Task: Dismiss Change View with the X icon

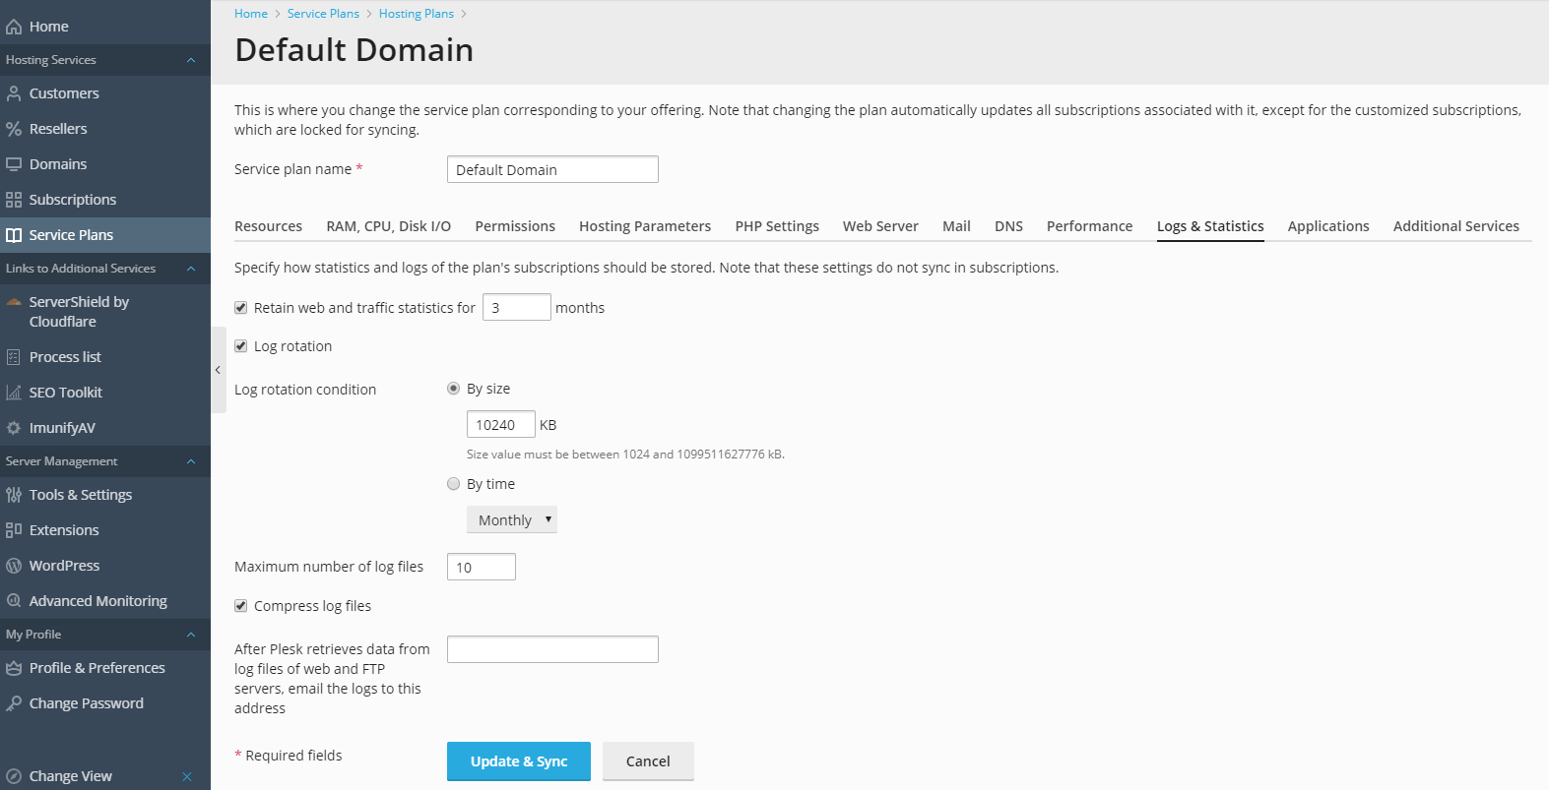Action: tap(187, 776)
